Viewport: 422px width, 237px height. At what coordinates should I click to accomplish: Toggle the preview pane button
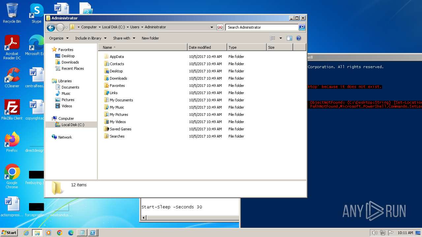point(289,38)
